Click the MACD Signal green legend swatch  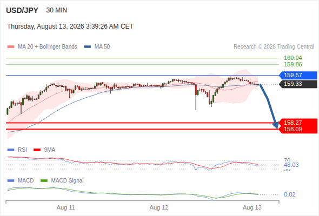(x=44, y=181)
